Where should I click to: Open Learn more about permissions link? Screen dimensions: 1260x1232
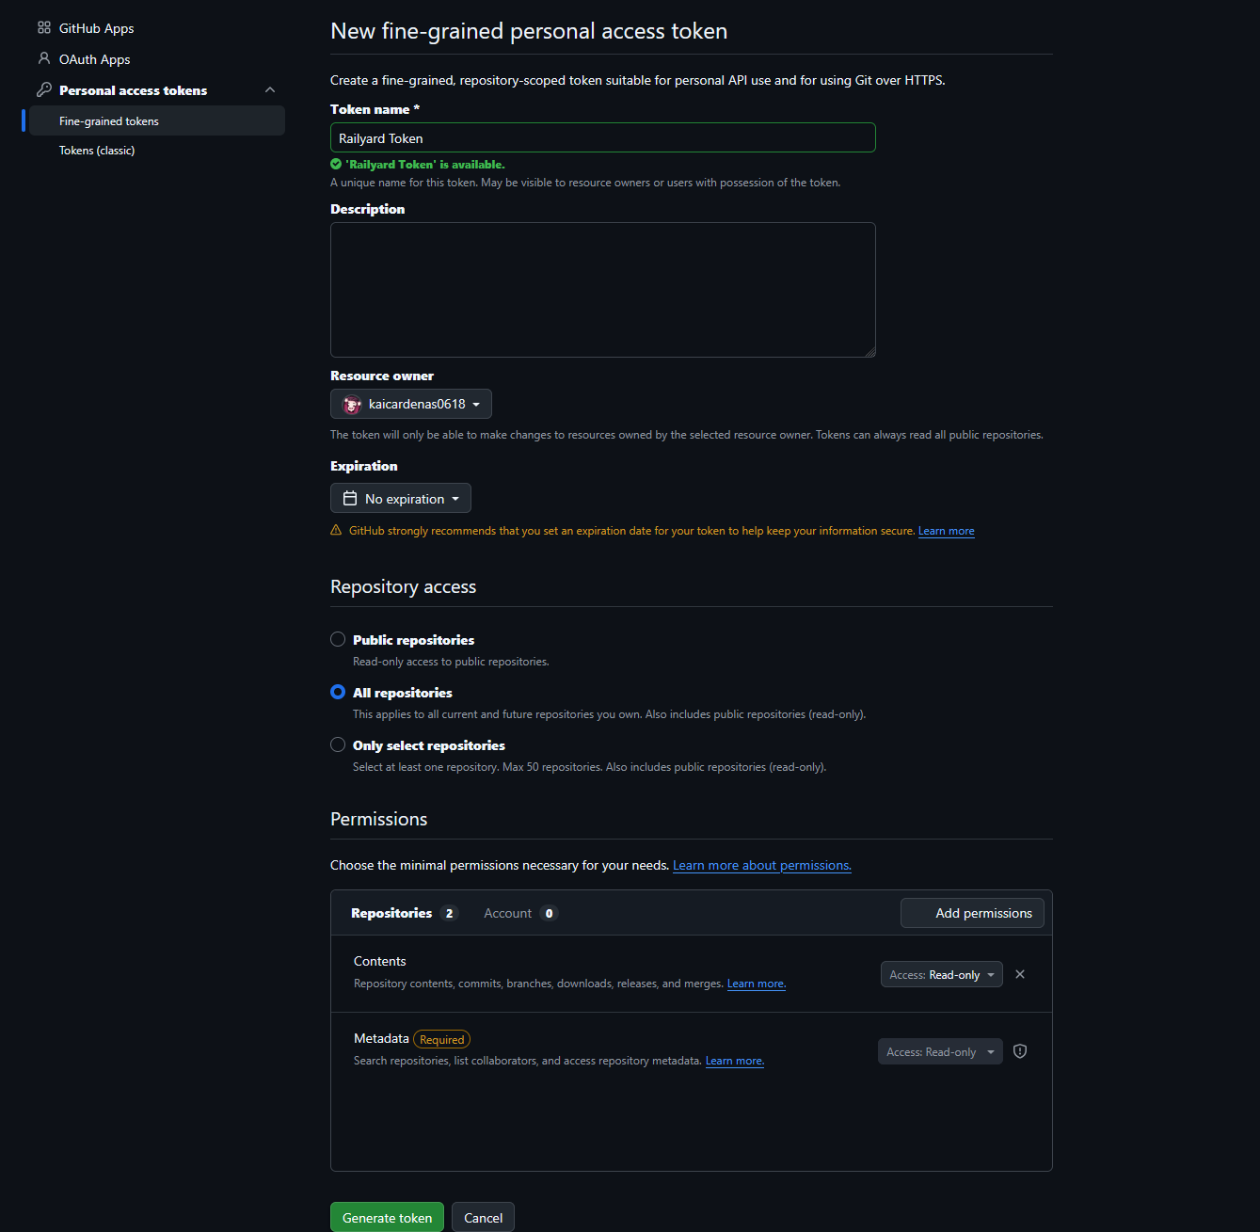[761, 866]
